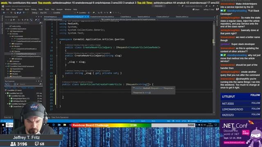Viewport: 262px width, 147px height.
Task: Follow LEMONANDROID using its FOLLOW button
Action: click(255, 109)
